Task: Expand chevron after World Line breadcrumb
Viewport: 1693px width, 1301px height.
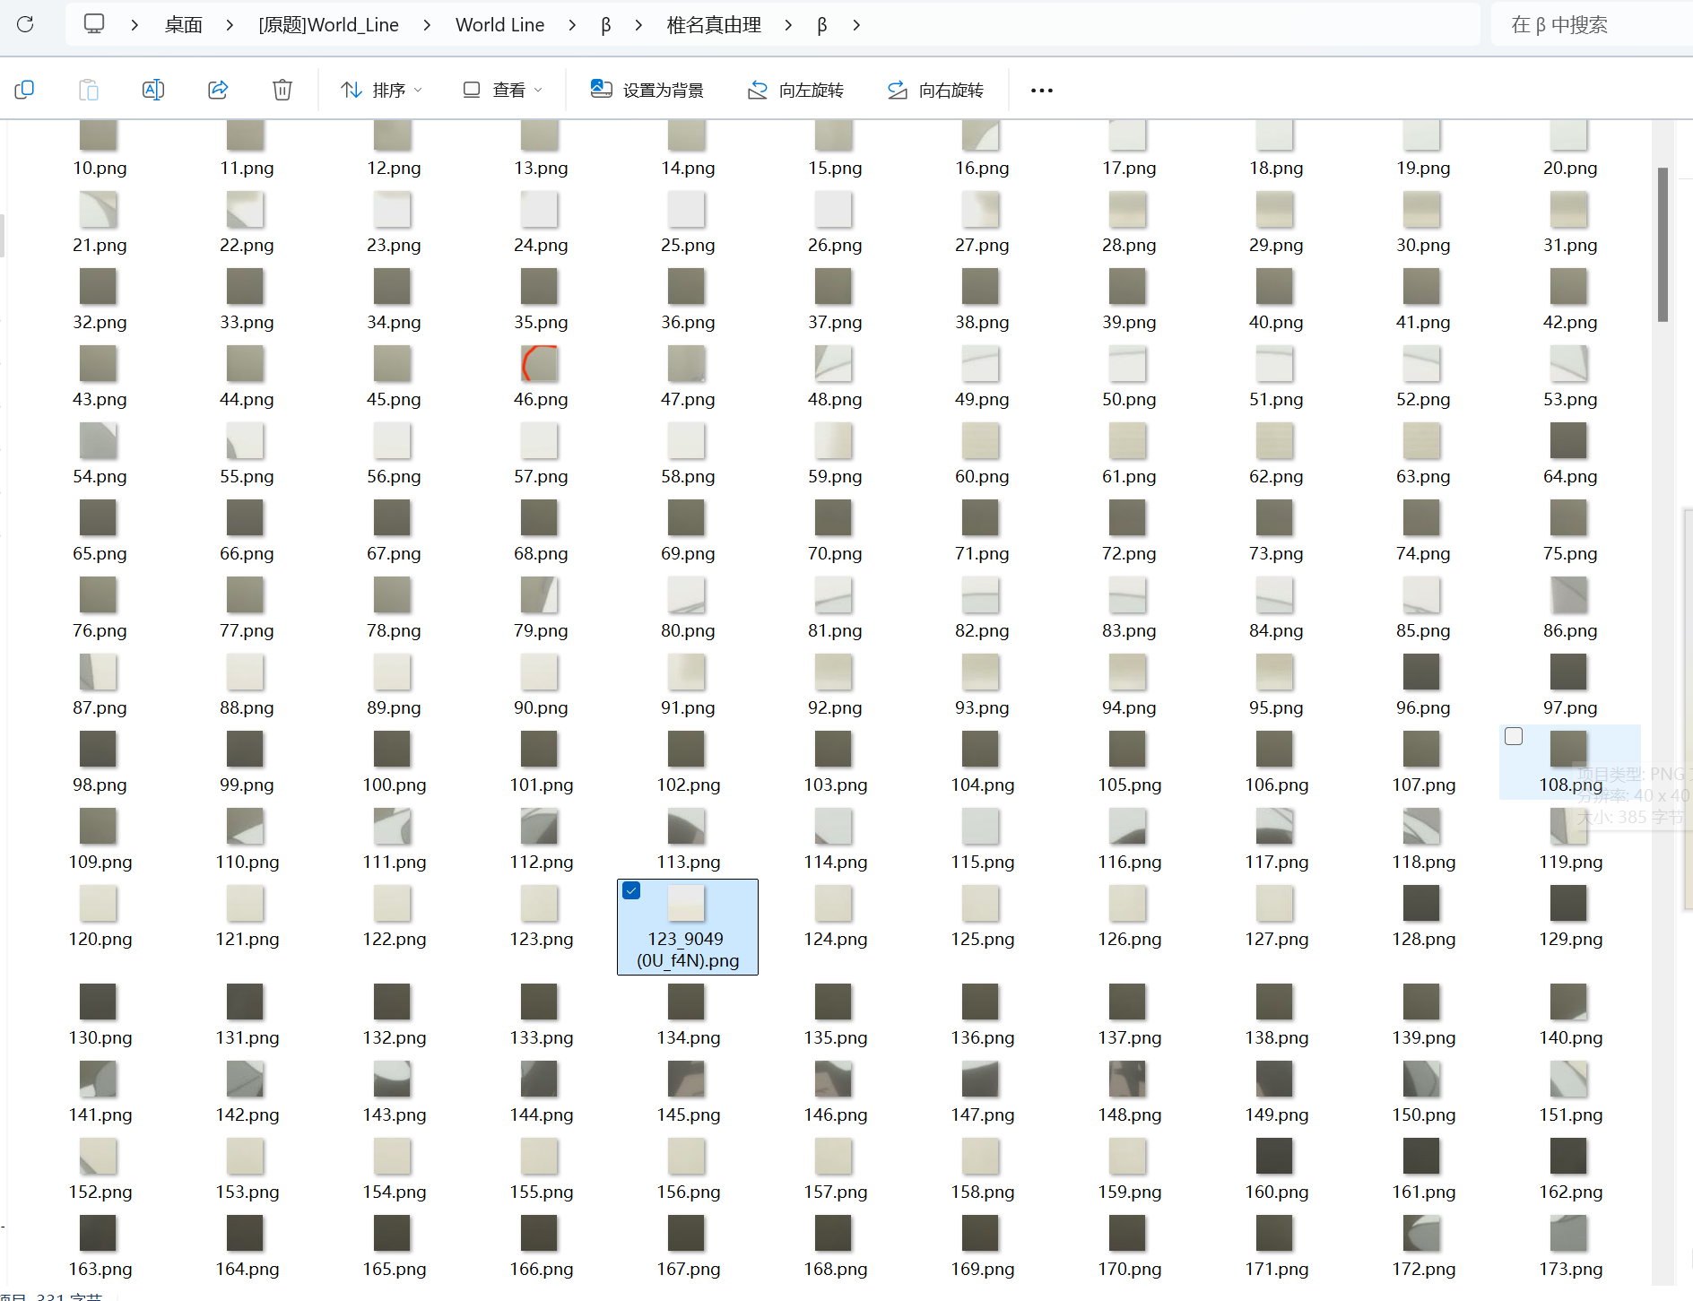Action: (572, 25)
